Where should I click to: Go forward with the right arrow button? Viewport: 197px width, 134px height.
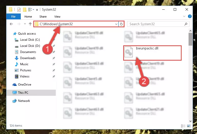[19, 24]
